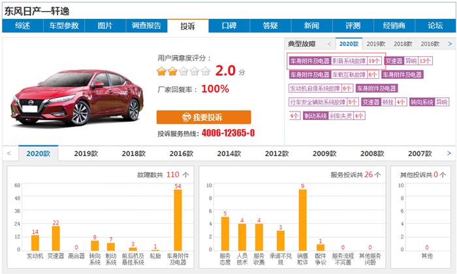The image size is (457, 274).
Task: Select the 2012款 chart year tab
Action: (277, 153)
